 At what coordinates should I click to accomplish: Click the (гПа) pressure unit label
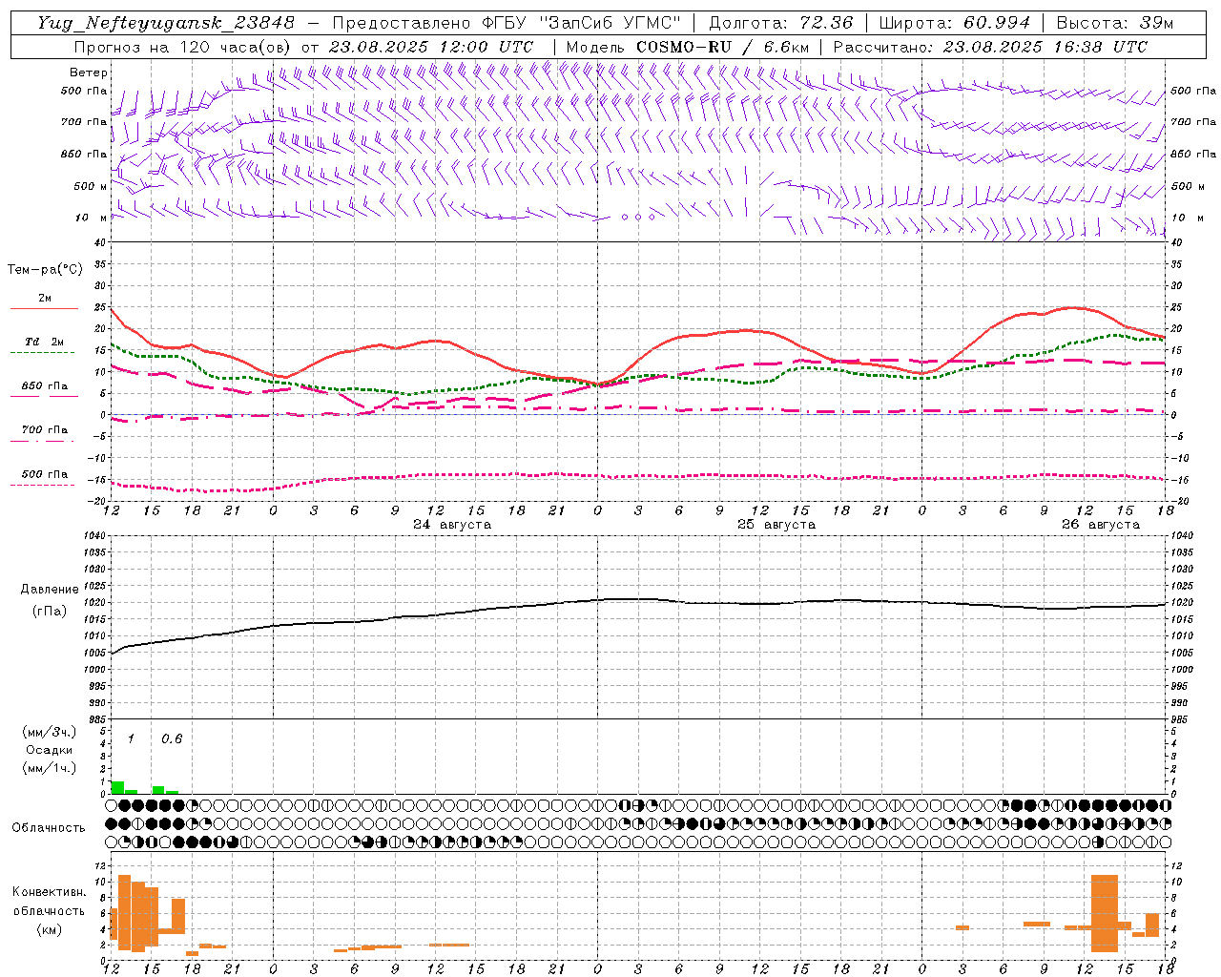click(50, 612)
